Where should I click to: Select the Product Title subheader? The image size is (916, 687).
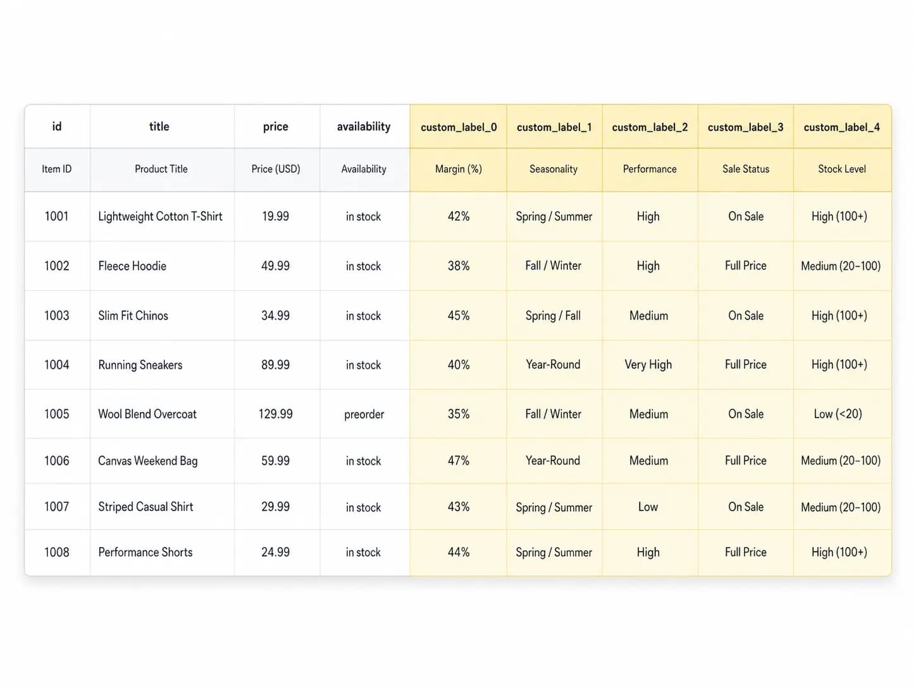(161, 169)
